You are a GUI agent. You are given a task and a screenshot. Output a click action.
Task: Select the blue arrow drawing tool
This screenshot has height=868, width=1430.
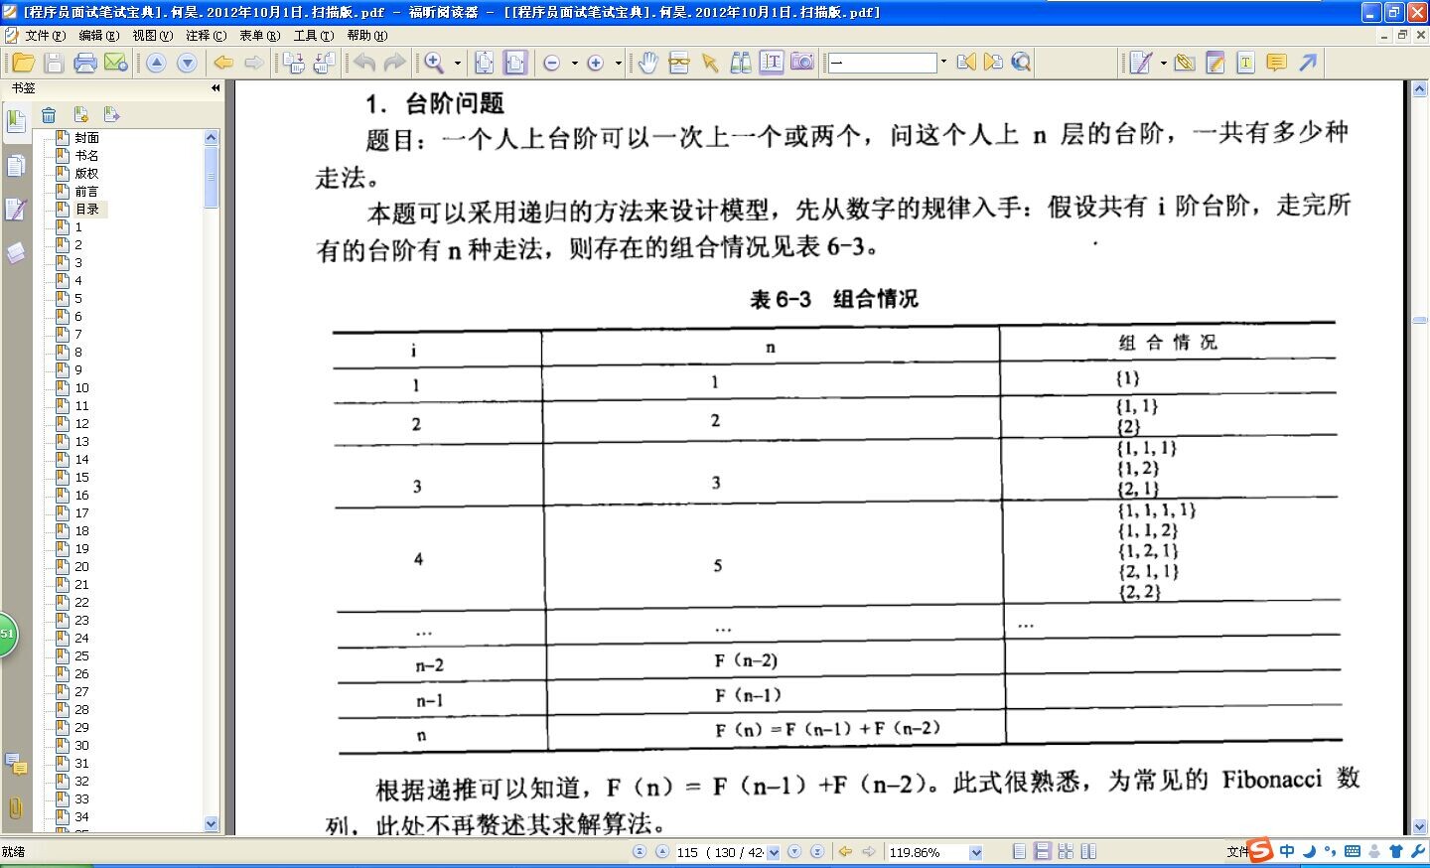(x=1308, y=63)
